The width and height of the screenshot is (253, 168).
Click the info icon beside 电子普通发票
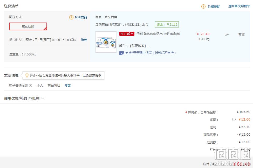coord(31,86)
